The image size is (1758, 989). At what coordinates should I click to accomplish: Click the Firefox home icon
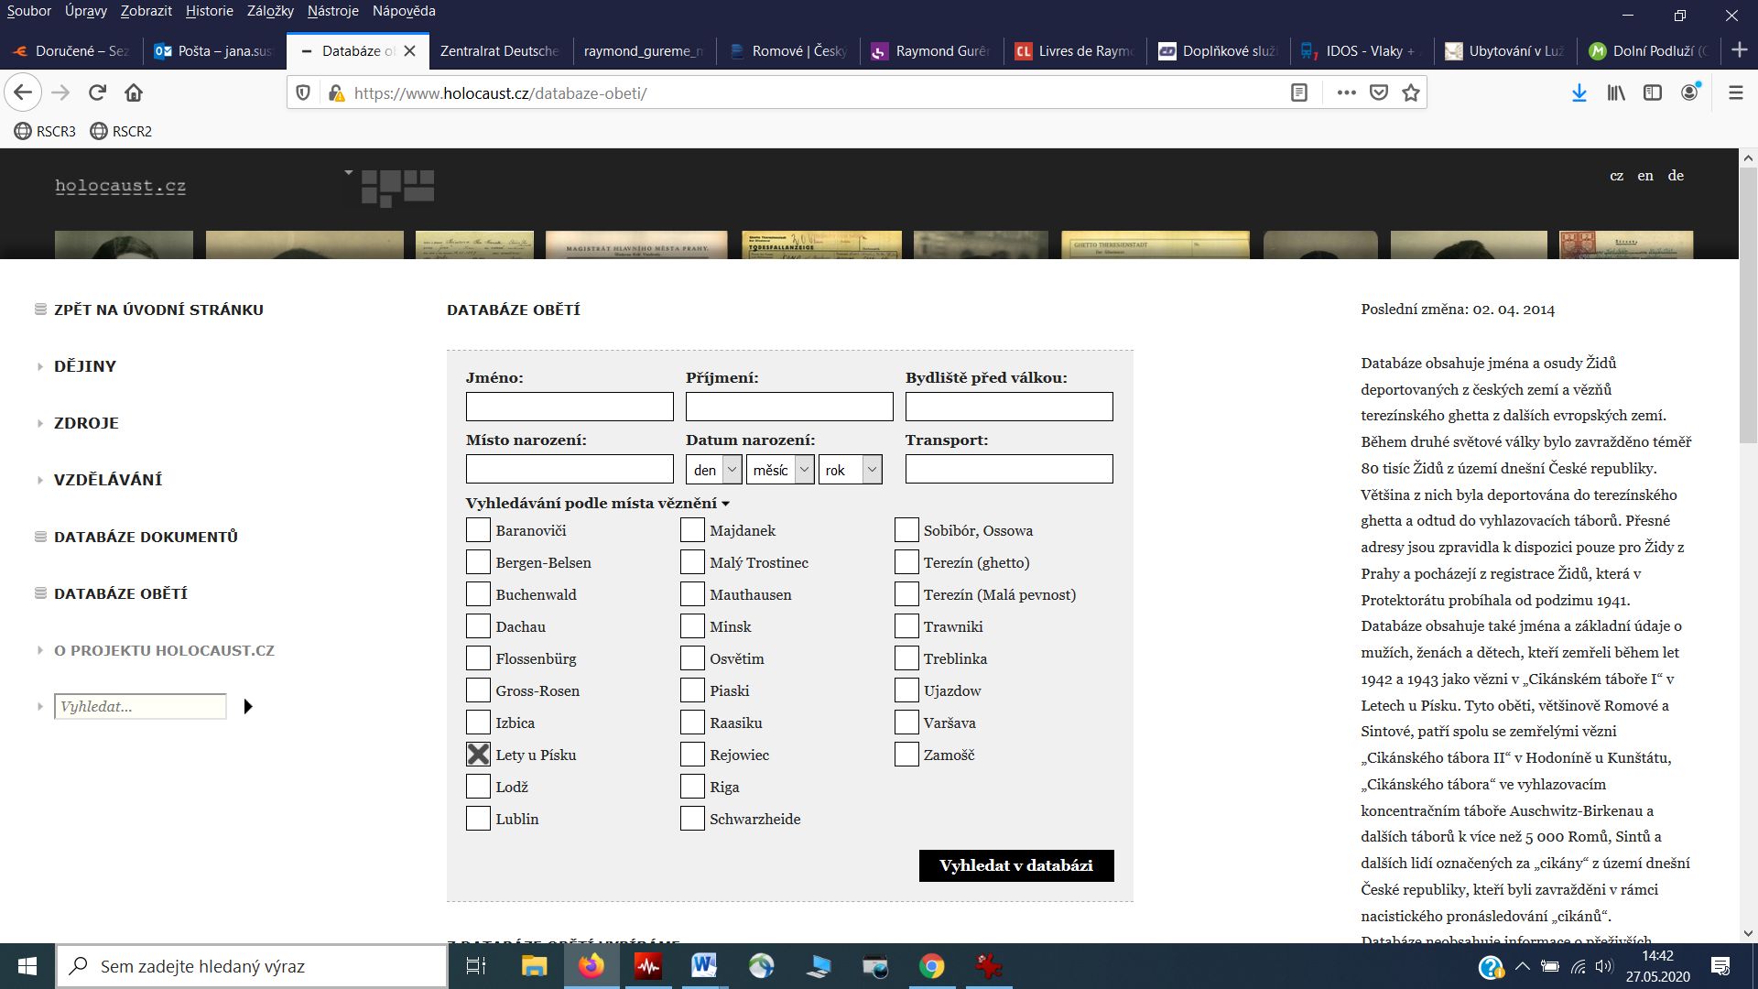pos(134,92)
